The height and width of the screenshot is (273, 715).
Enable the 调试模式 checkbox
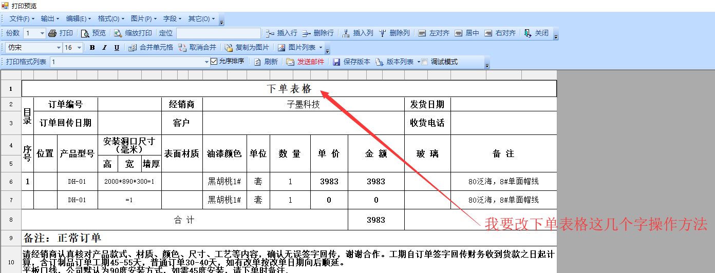pyautogui.click(x=425, y=62)
